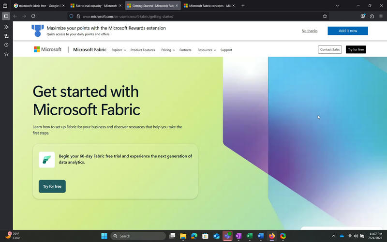Open OneDrive cloud tray icon
The image size is (387, 242).
342,236
